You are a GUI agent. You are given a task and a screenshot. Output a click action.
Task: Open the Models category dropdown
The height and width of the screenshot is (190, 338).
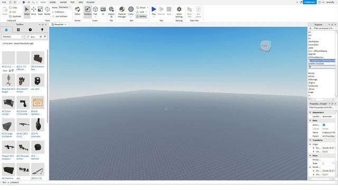[x=13, y=36]
